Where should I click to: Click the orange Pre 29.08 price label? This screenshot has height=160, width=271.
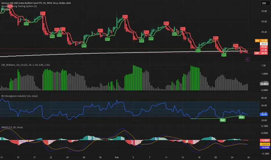[261, 41]
